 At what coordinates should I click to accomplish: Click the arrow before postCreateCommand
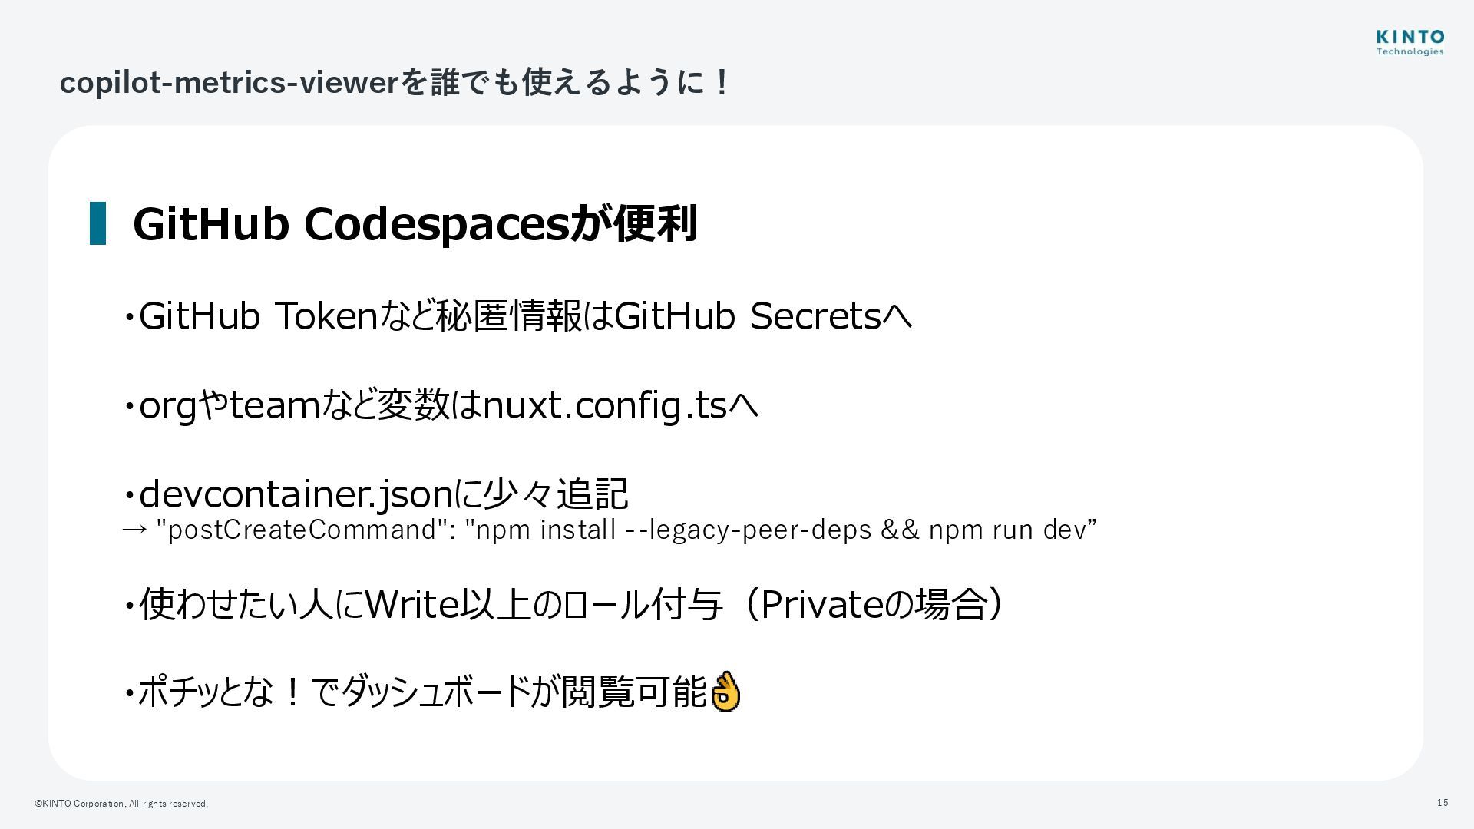coord(134,530)
